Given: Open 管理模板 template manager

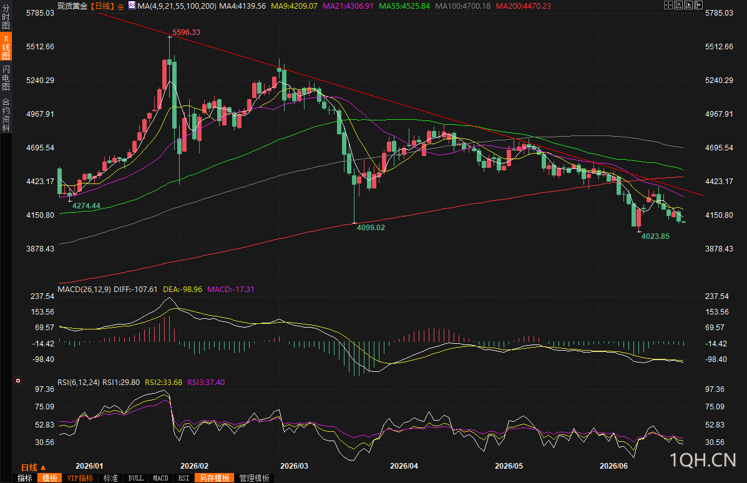Looking at the screenshot, I should point(255,478).
